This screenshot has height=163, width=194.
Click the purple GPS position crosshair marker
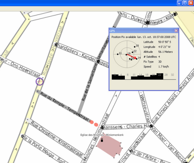coord(40,81)
